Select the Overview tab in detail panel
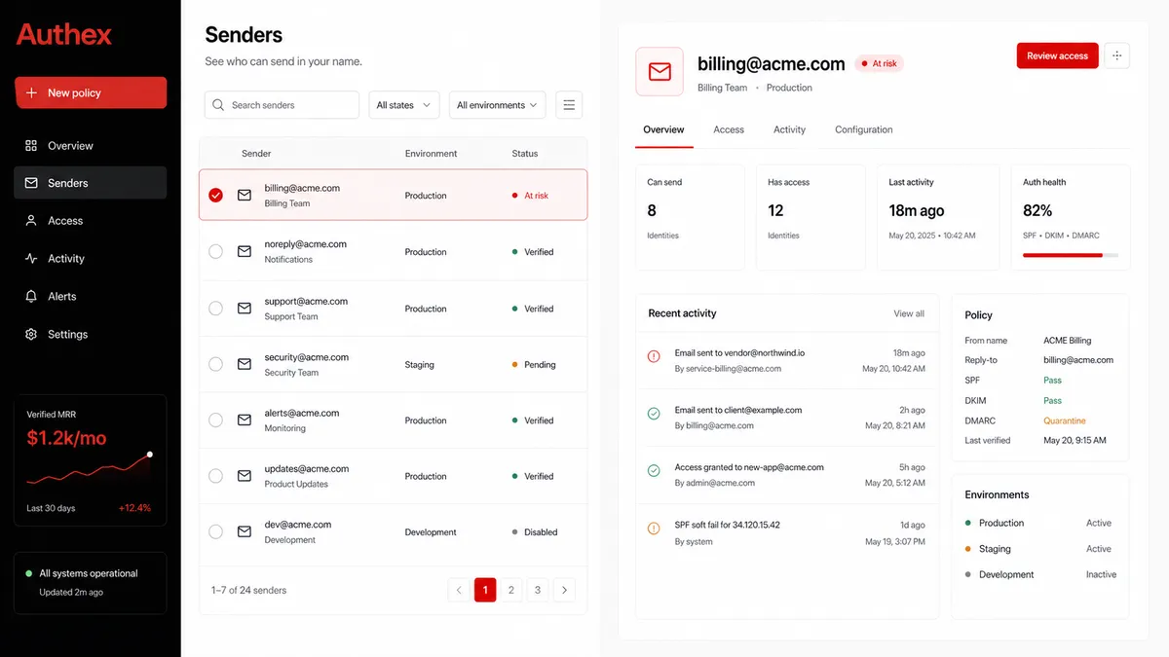The image size is (1169, 657). 663,129
